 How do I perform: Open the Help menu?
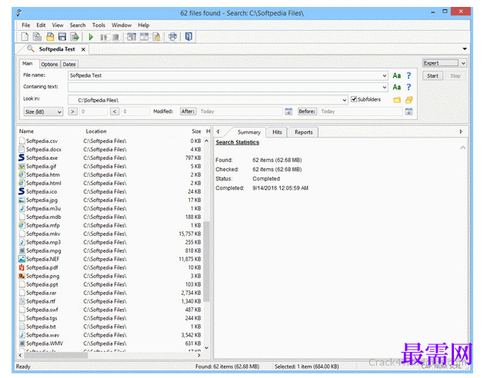144,25
